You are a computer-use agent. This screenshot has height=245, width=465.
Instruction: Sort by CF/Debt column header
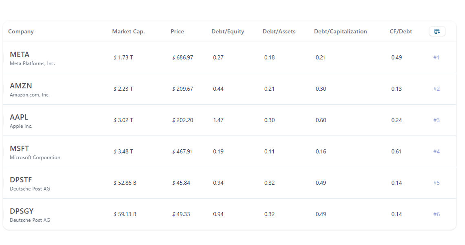click(x=401, y=31)
